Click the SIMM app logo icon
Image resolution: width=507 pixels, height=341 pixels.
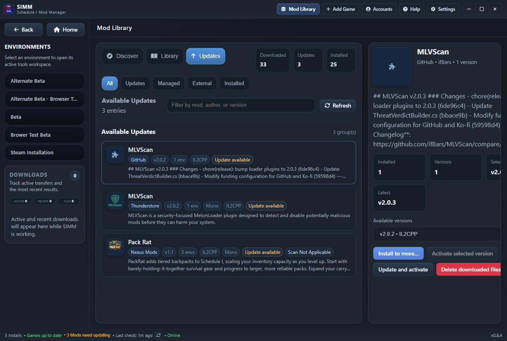9,9
